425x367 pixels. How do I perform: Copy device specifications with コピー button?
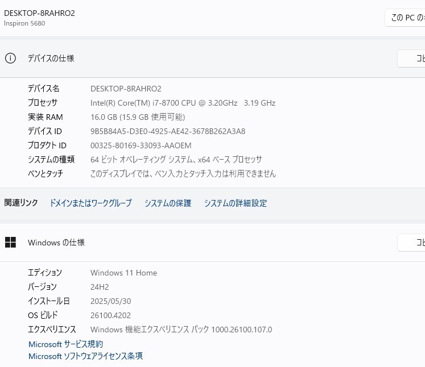(x=411, y=58)
